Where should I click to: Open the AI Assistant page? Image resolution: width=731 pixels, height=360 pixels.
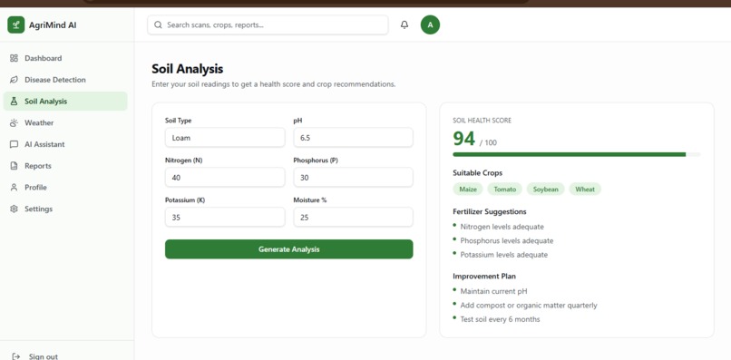pyautogui.click(x=65, y=144)
